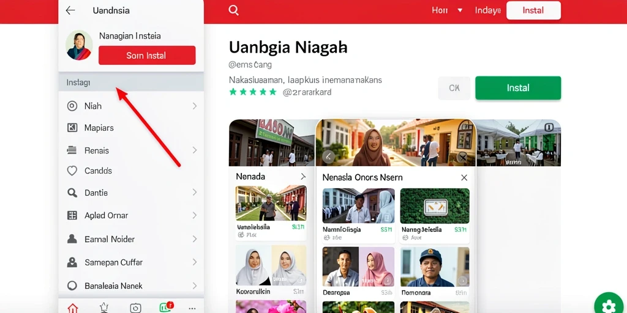Click the @2rararkard rating text

coord(307,92)
